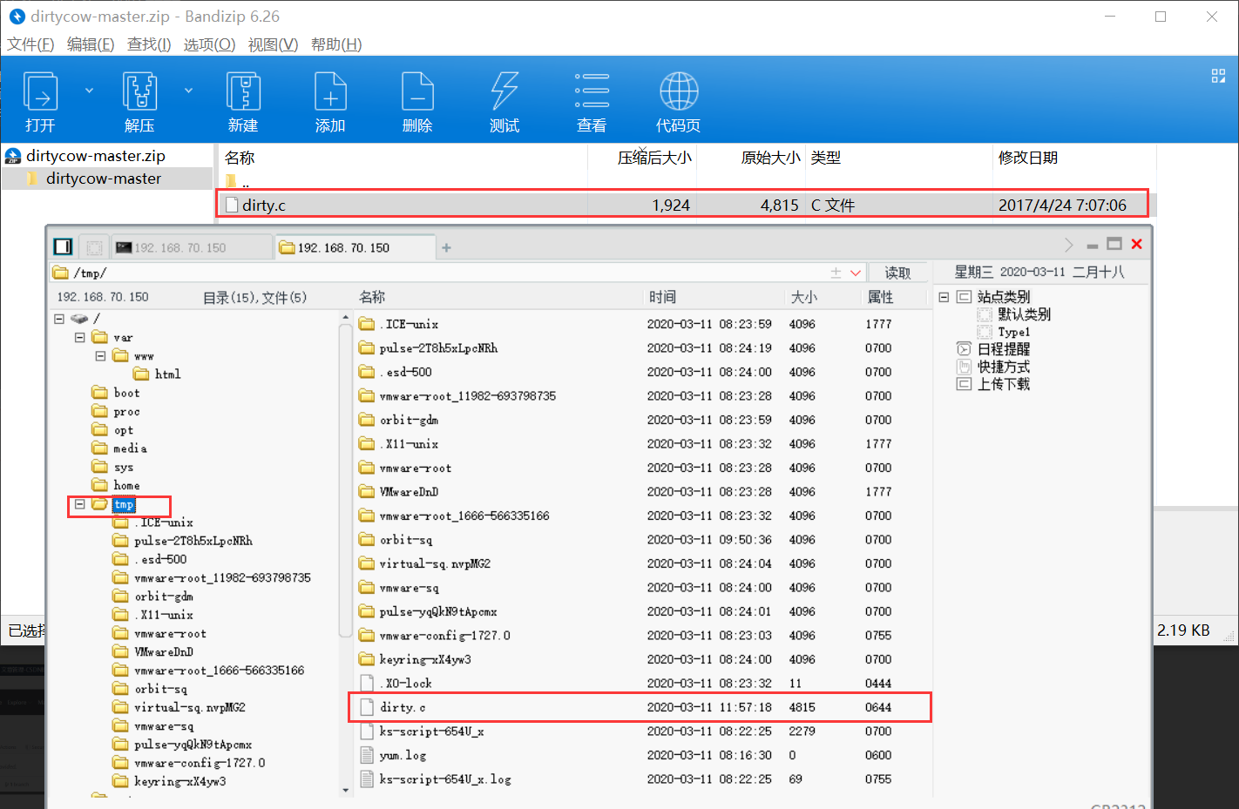
Task: Sort the remote list by 时间 column
Action: pos(662,297)
